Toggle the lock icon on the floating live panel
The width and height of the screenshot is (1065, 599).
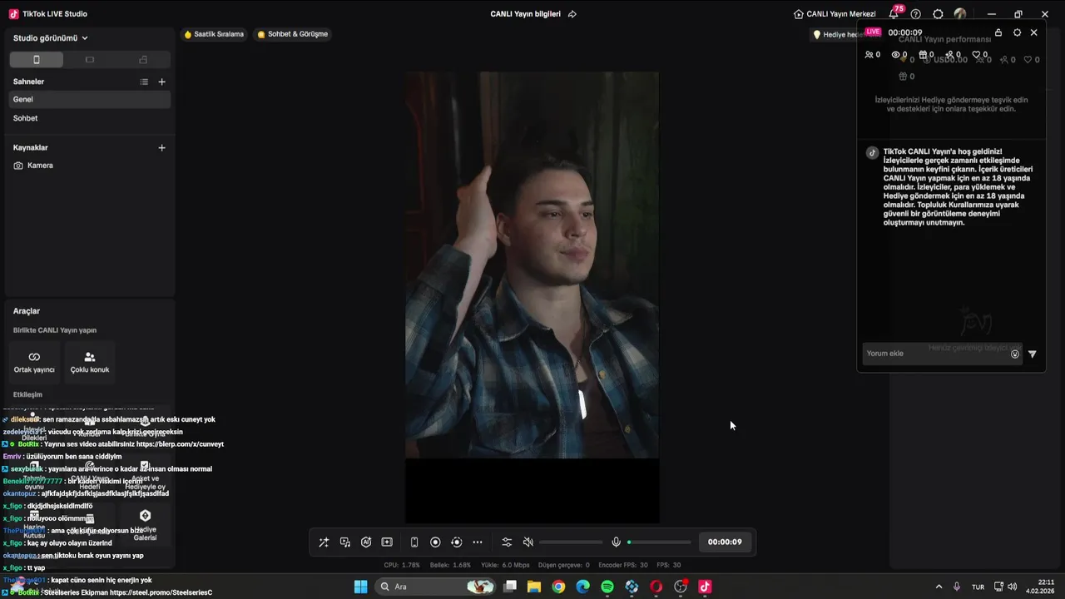tap(998, 32)
